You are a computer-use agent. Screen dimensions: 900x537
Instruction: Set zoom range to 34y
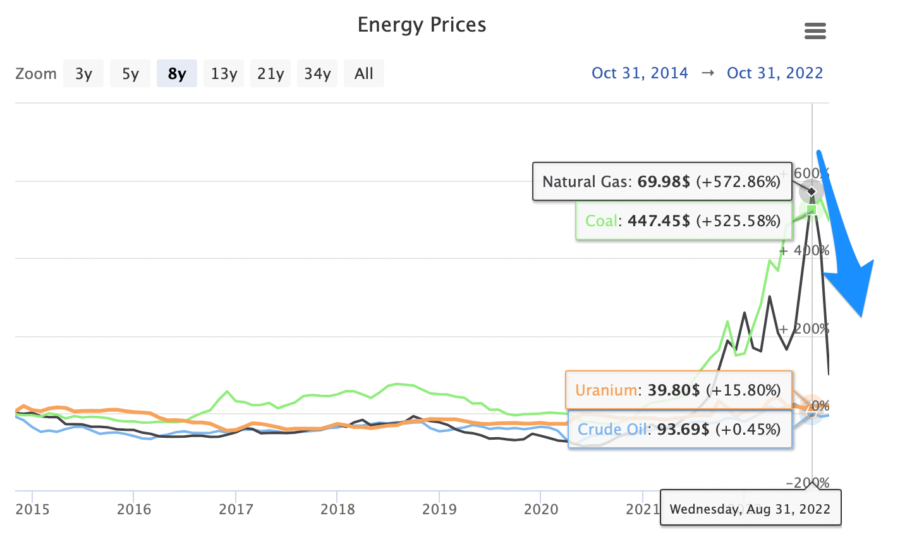coord(317,74)
